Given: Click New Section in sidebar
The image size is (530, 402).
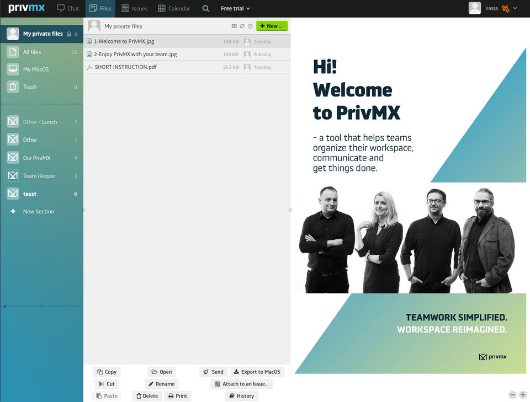Looking at the screenshot, I should pyautogui.click(x=39, y=211).
